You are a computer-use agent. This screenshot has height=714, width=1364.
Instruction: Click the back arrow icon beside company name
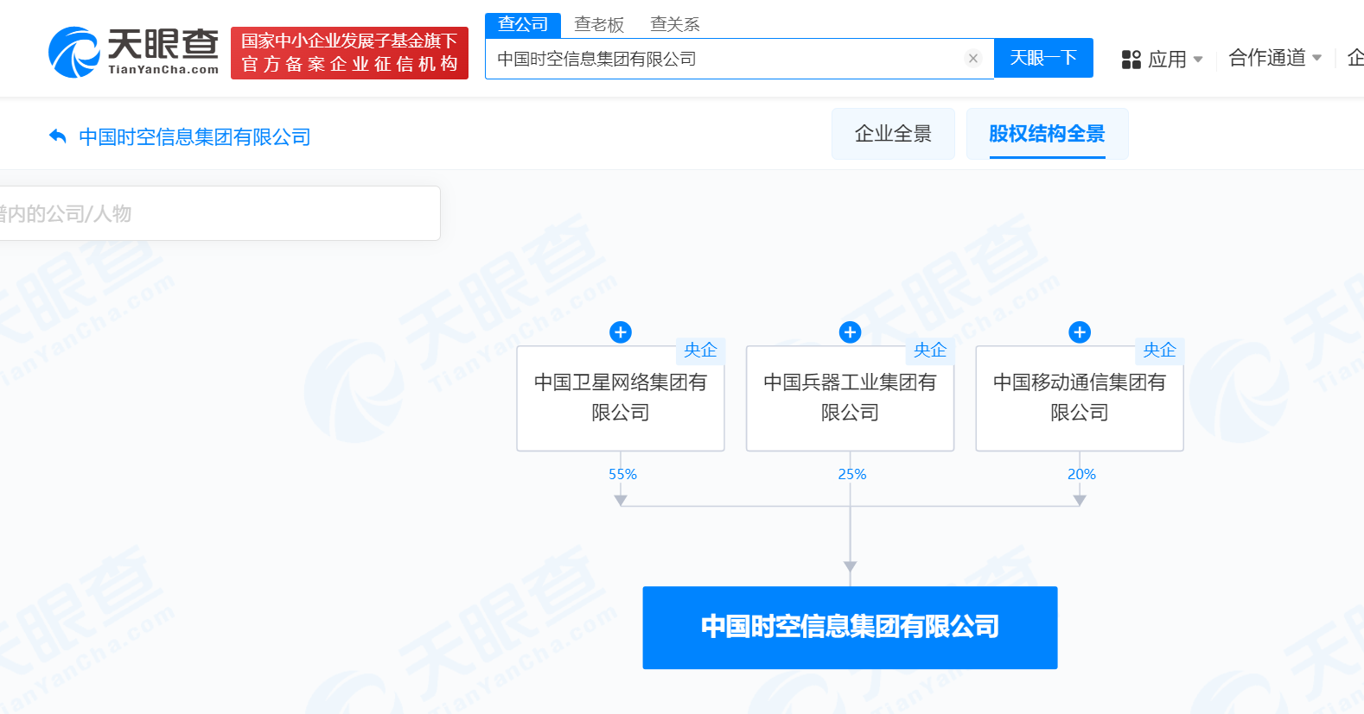point(58,136)
